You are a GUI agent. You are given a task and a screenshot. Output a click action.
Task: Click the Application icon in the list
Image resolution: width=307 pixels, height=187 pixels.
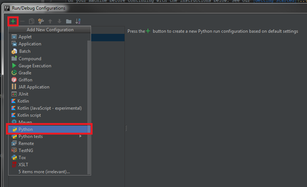[x=14, y=43]
